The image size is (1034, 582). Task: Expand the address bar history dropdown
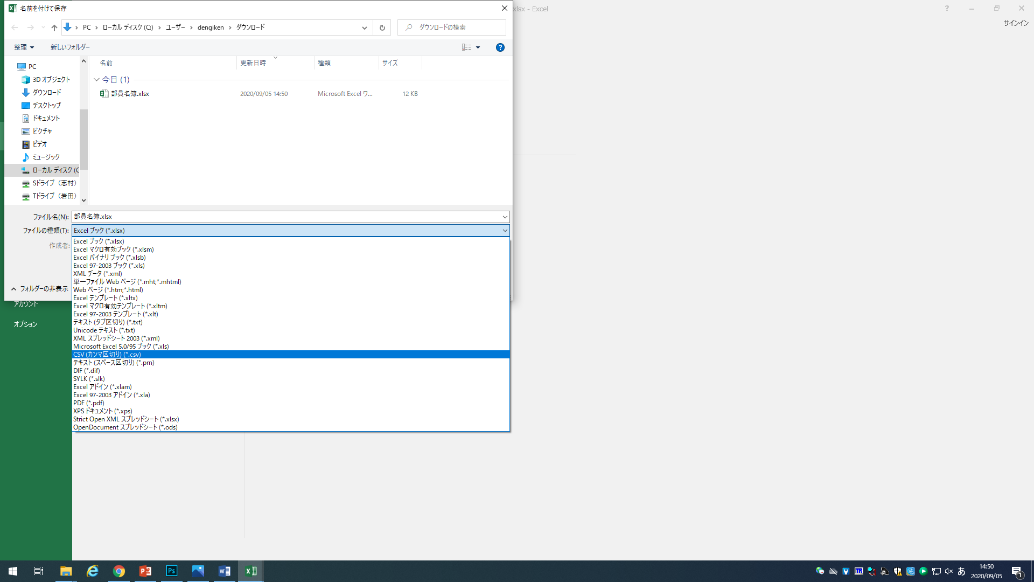(365, 27)
